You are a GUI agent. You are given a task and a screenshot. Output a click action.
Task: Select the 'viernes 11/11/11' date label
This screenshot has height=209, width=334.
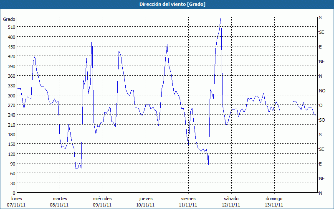[188, 201]
